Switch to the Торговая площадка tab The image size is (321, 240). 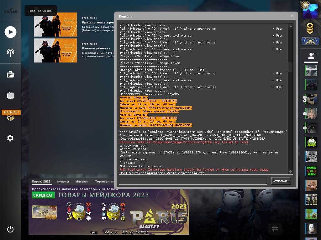pos(105,182)
